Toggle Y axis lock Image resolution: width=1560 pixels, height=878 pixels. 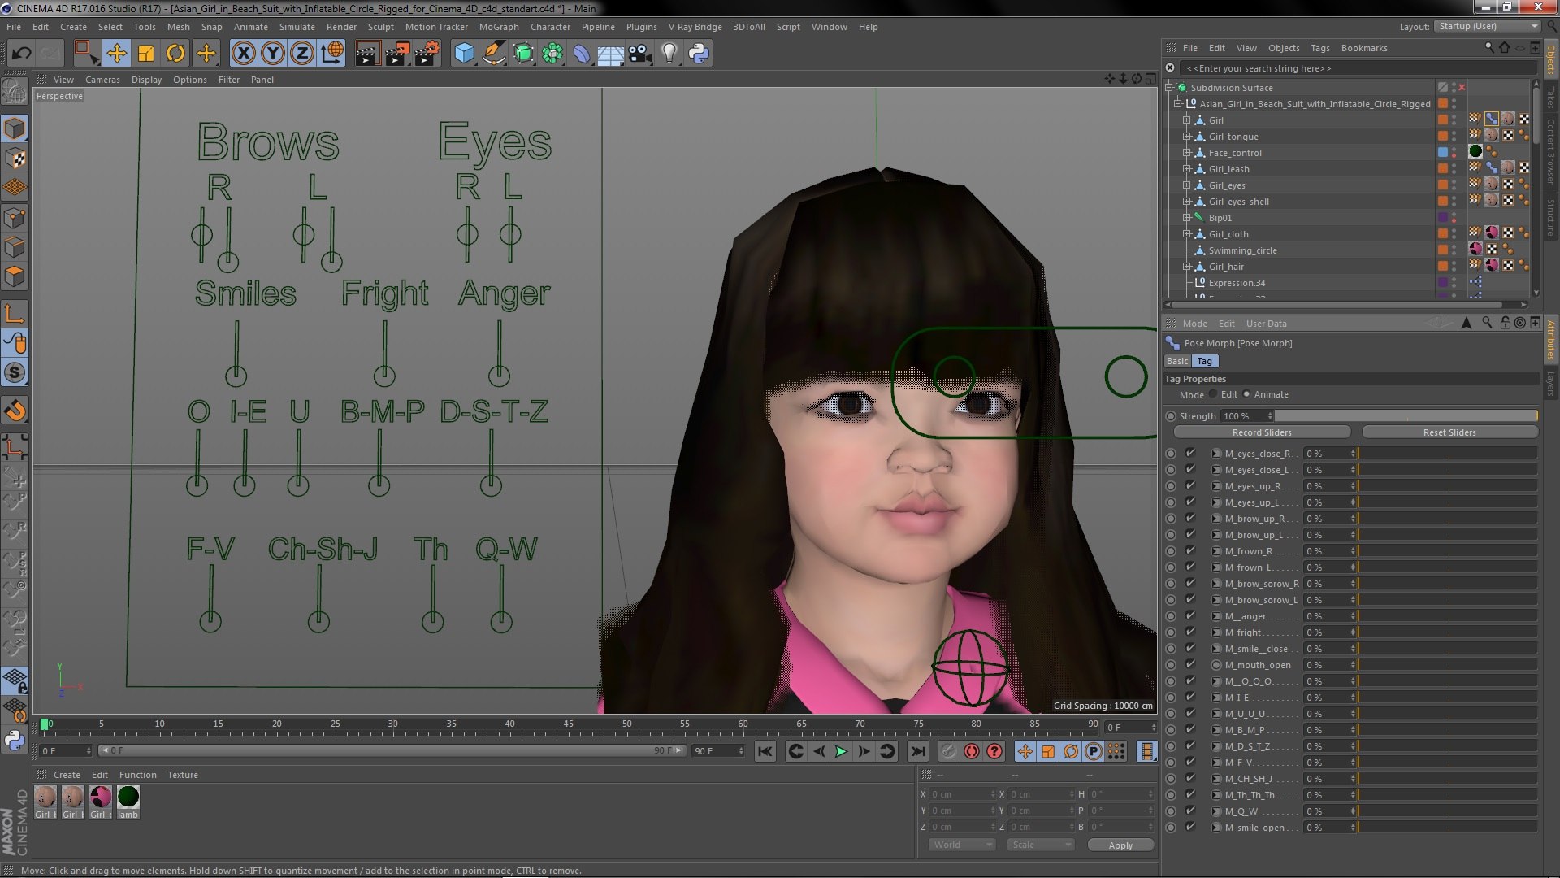[x=273, y=54]
